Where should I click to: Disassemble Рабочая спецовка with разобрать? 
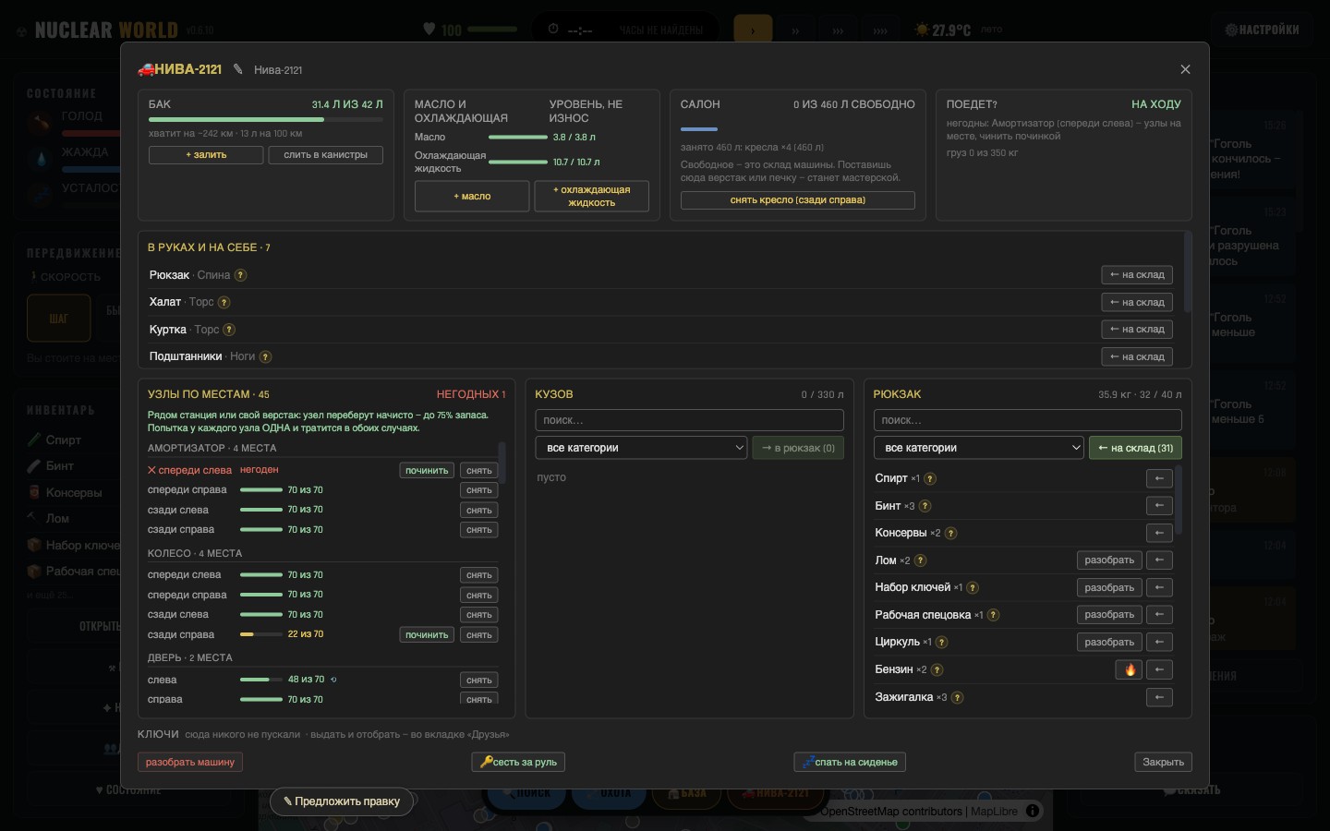(x=1109, y=615)
